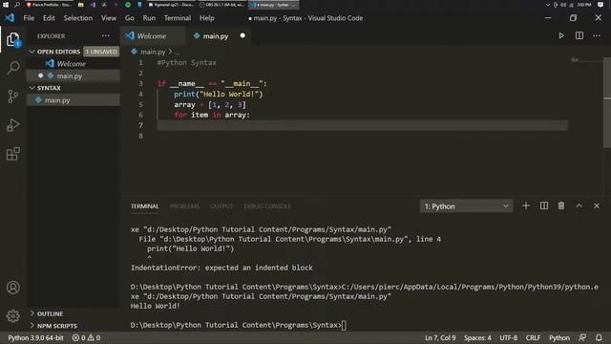This screenshot has width=611, height=344.
Task: Click the terminal prompt line
Action: click(x=238, y=325)
